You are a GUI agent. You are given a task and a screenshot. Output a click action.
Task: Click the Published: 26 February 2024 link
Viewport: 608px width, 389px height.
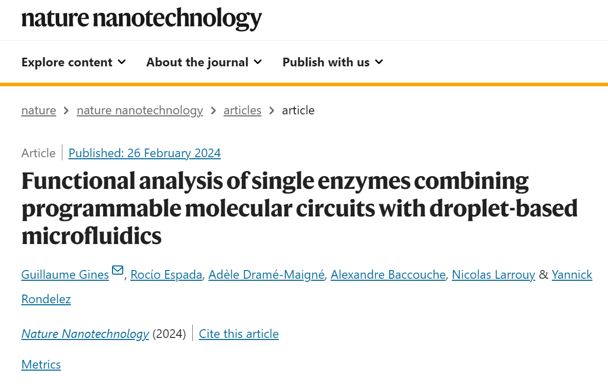(145, 153)
